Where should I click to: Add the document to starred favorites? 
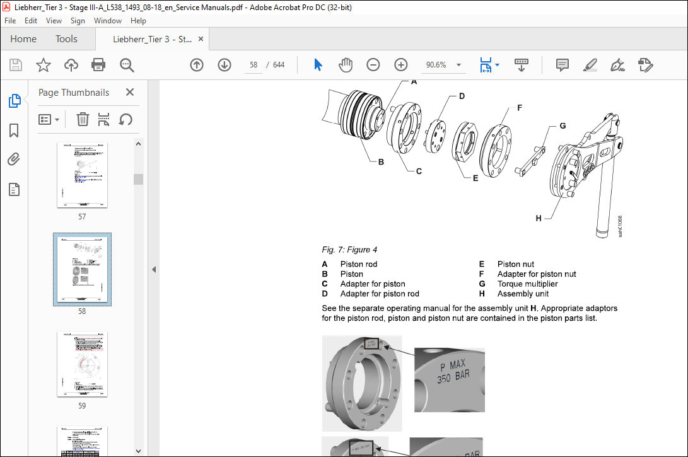(43, 65)
